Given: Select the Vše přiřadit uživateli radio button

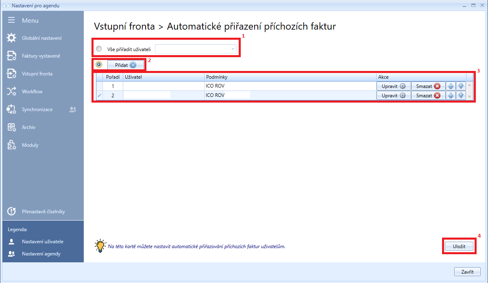Looking at the screenshot, I should point(99,49).
